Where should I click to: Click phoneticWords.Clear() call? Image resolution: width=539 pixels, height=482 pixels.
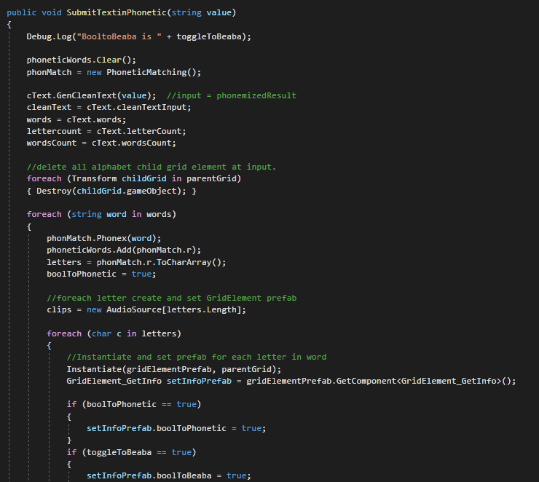pos(82,60)
